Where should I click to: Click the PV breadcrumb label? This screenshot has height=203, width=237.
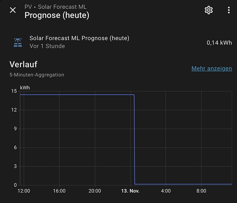28,7
